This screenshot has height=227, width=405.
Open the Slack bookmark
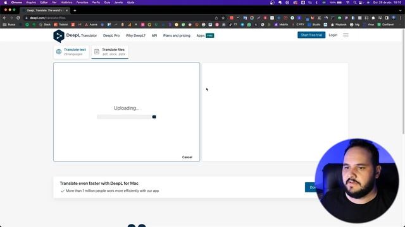click(45, 25)
